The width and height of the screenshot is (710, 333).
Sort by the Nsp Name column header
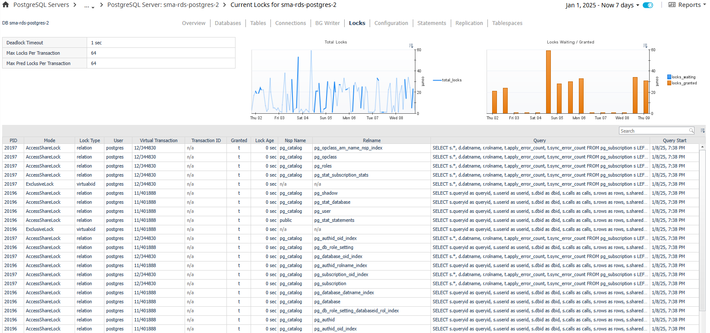295,140
